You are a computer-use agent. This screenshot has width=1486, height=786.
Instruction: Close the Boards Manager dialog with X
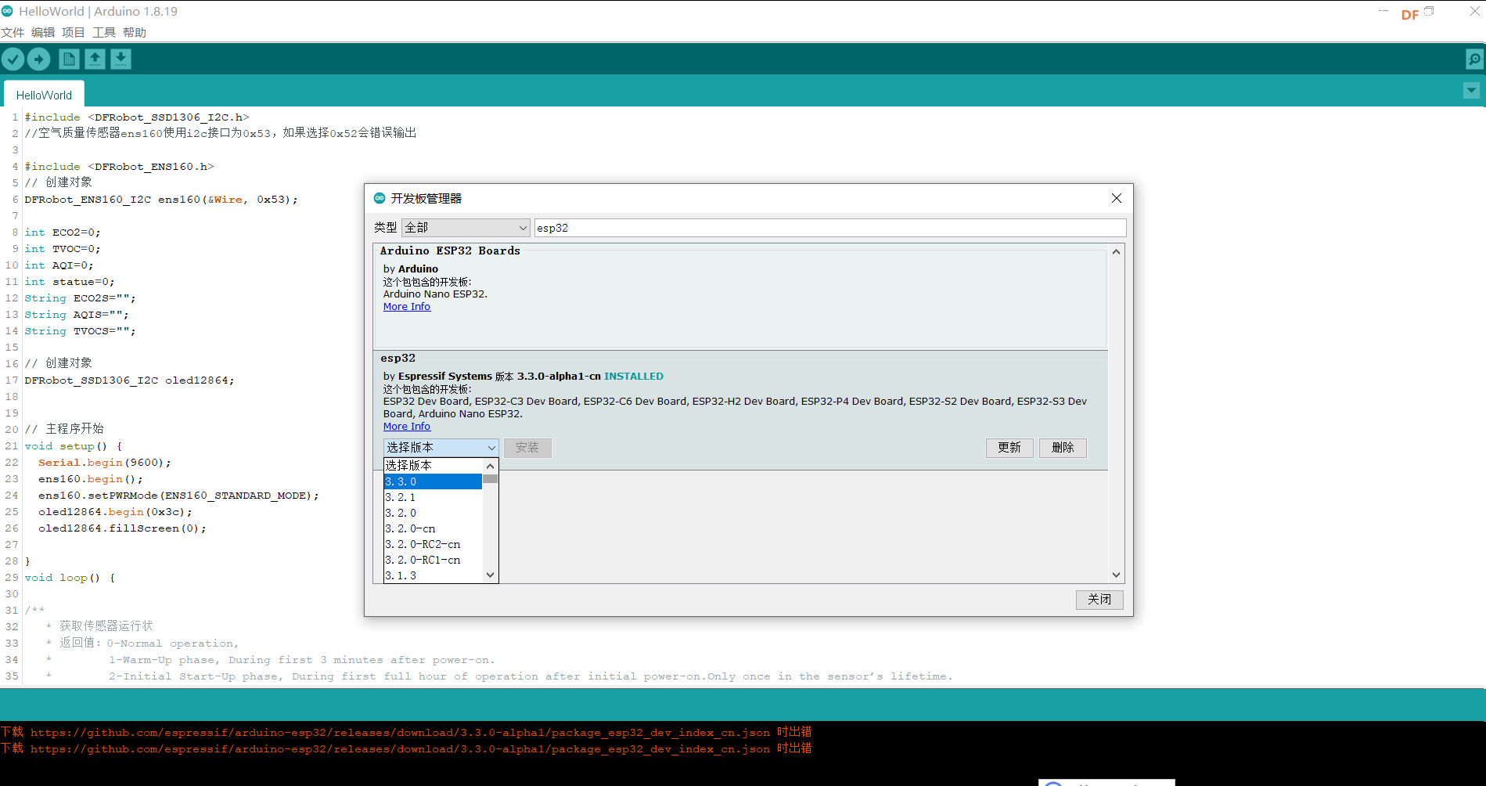pyautogui.click(x=1117, y=199)
